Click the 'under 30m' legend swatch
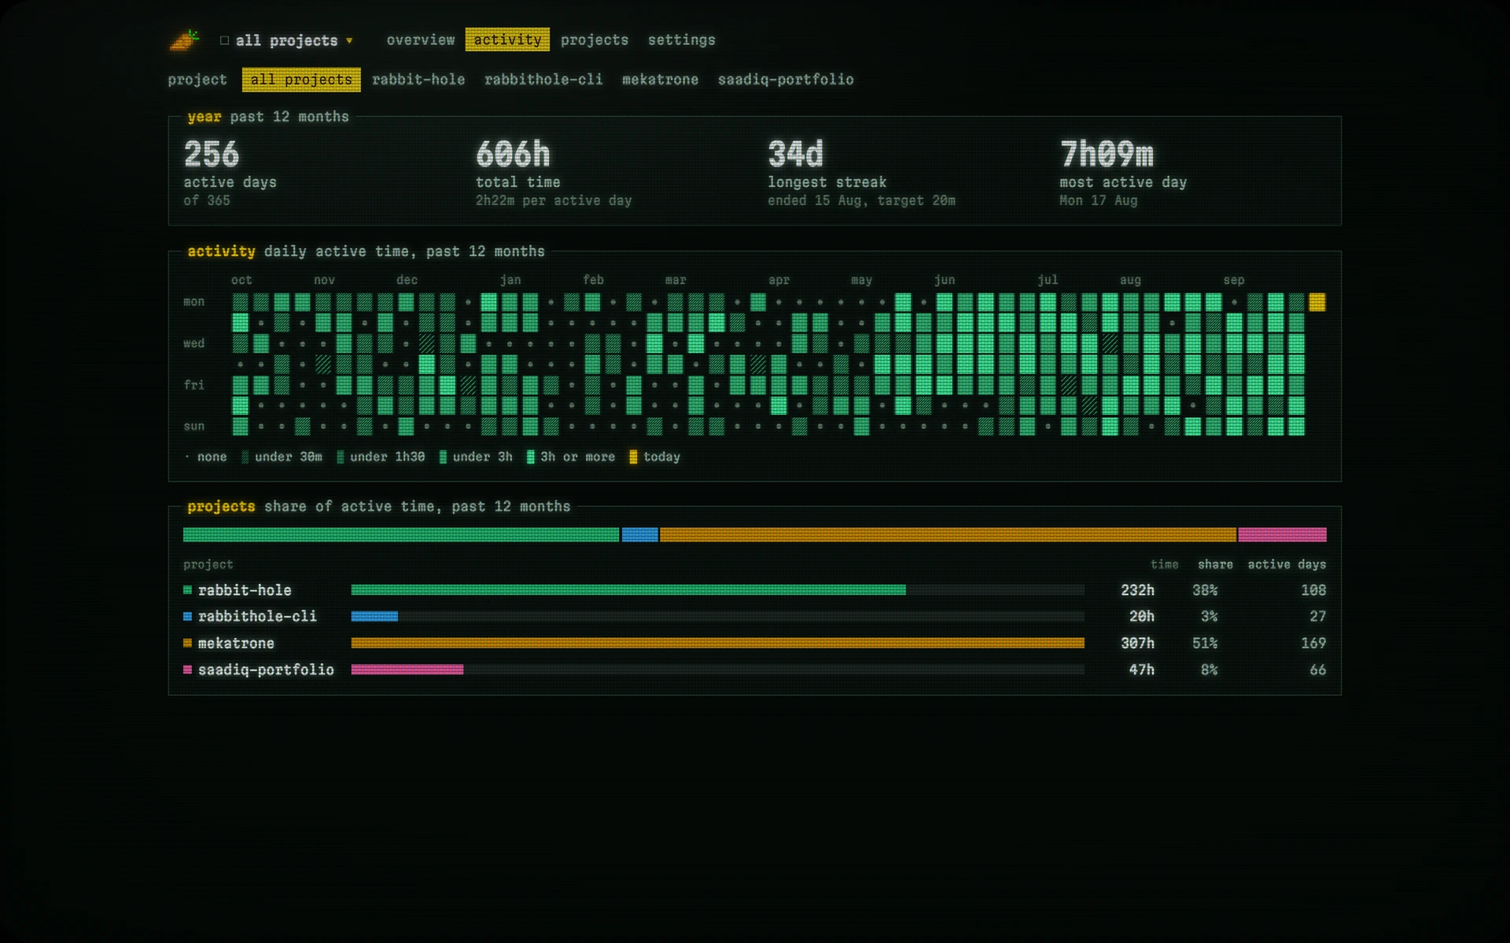Screen dimensions: 1510x943 pos(245,457)
